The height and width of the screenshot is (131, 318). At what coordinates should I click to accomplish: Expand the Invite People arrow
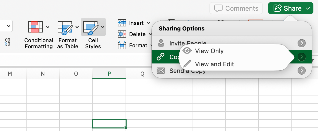coord(302,43)
